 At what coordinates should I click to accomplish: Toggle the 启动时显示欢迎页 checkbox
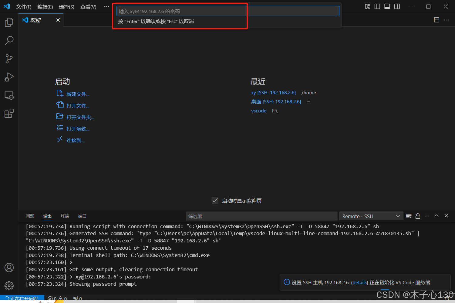pyautogui.click(x=215, y=200)
